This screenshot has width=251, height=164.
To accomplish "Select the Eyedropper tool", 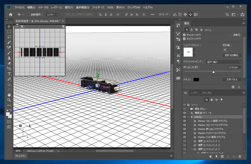I will (x=9, y=47).
